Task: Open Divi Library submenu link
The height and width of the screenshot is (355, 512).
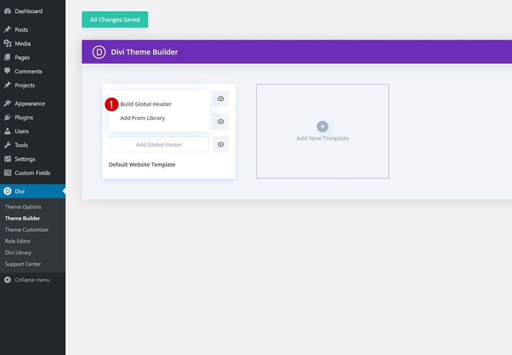Action: 18,252
